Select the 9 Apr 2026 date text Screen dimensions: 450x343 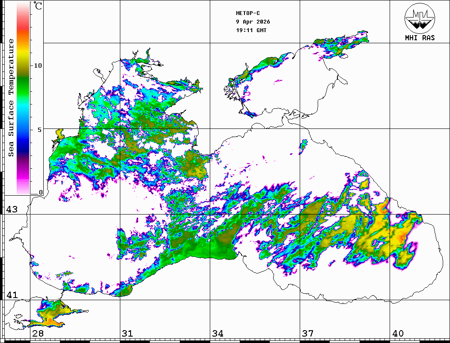tap(253, 22)
